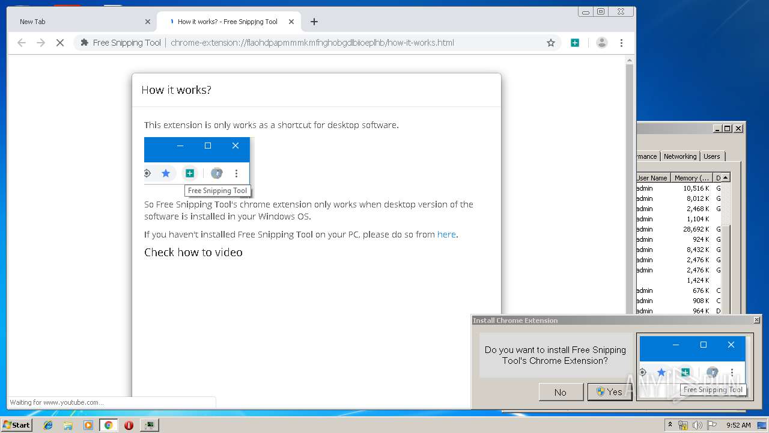The width and height of the screenshot is (769, 433).
Task: Sort by User Name column in Task Manager
Action: tap(652, 178)
